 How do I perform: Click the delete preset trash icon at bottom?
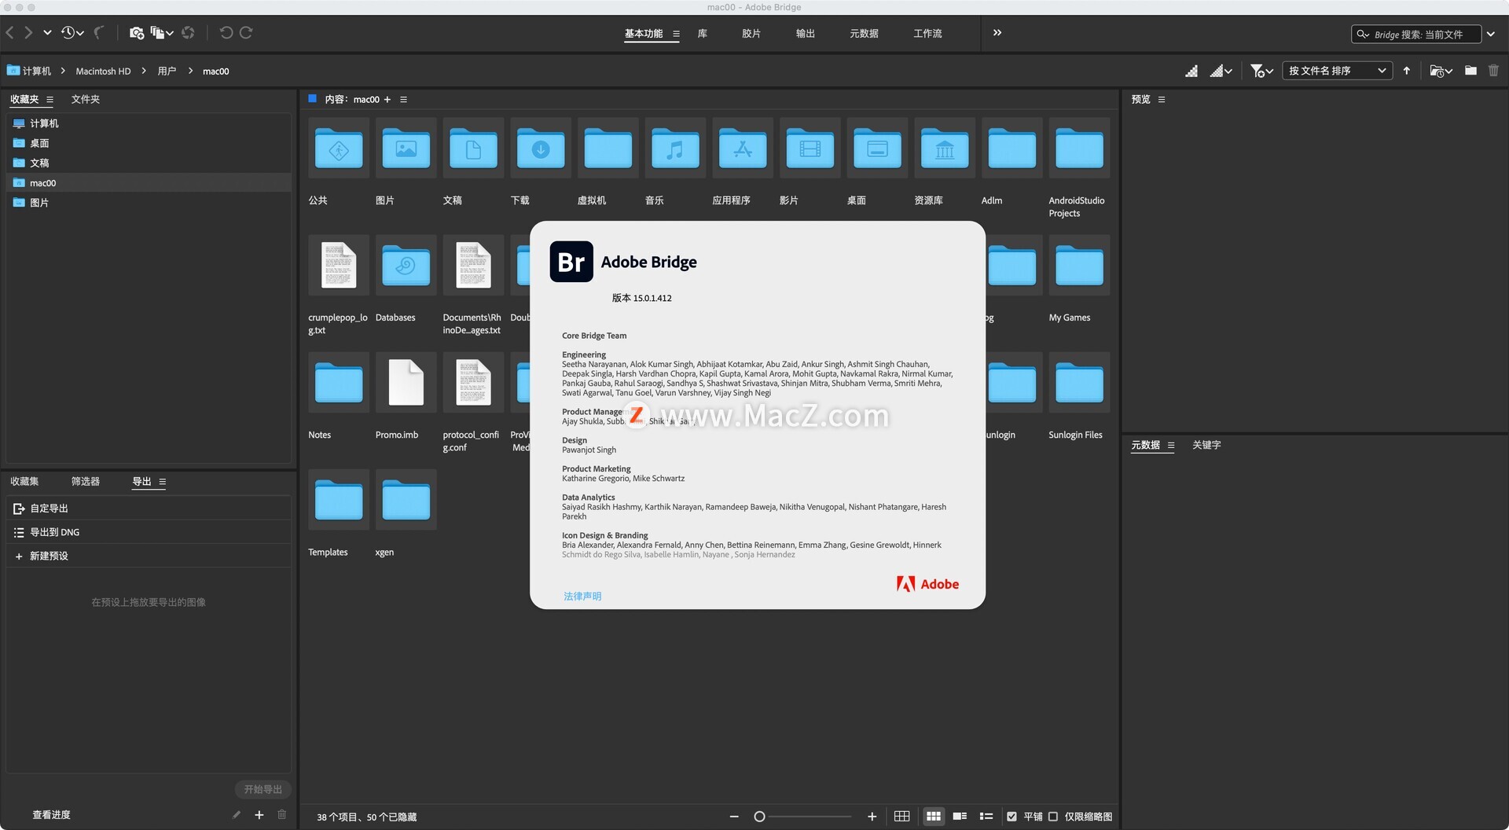[x=281, y=815]
